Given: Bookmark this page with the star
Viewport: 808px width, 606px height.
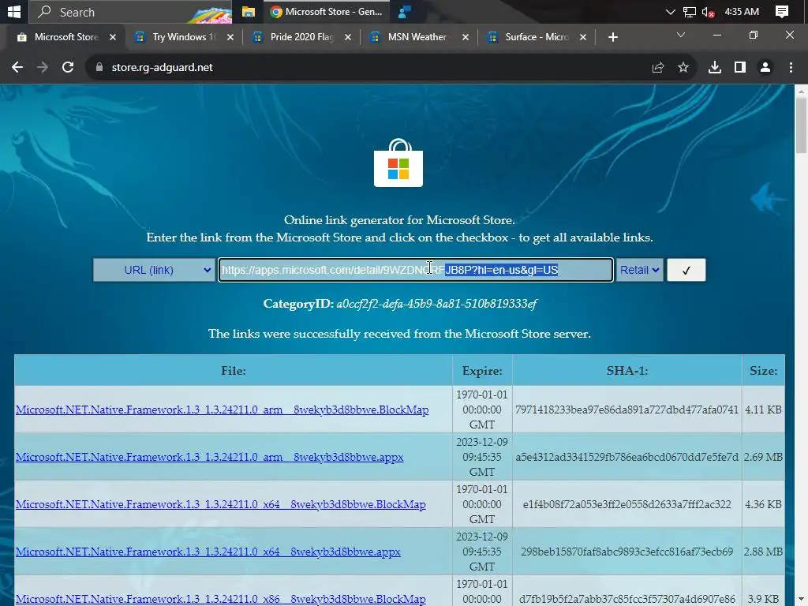Looking at the screenshot, I should point(683,67).
